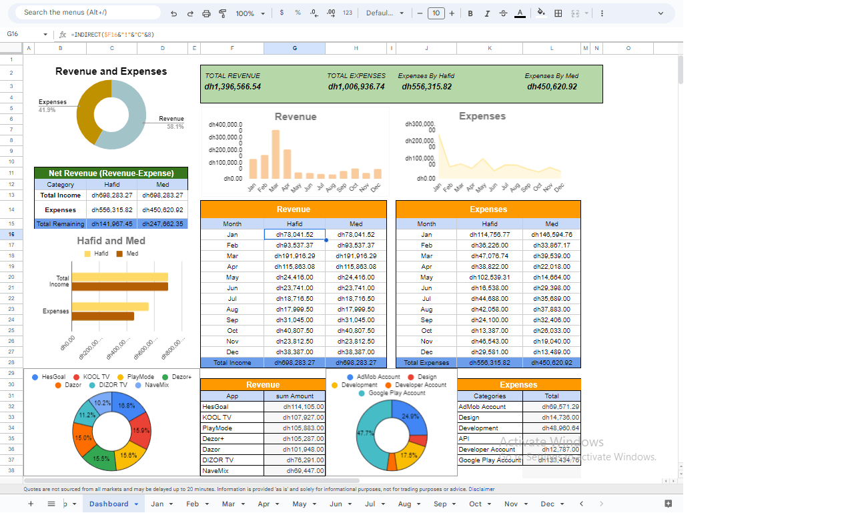Viewport: 854px width, 513px height.
Task: Click the merge cells icon
Action: (x=574, y=13)
